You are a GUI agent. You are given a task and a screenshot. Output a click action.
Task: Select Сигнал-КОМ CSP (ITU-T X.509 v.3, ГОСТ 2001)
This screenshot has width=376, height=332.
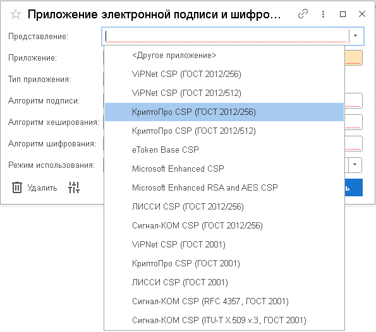click(x=224, y=320)
